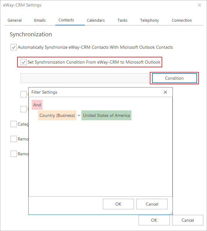
Task: Go to the Calendars tab
Action: tap(96, 20)
